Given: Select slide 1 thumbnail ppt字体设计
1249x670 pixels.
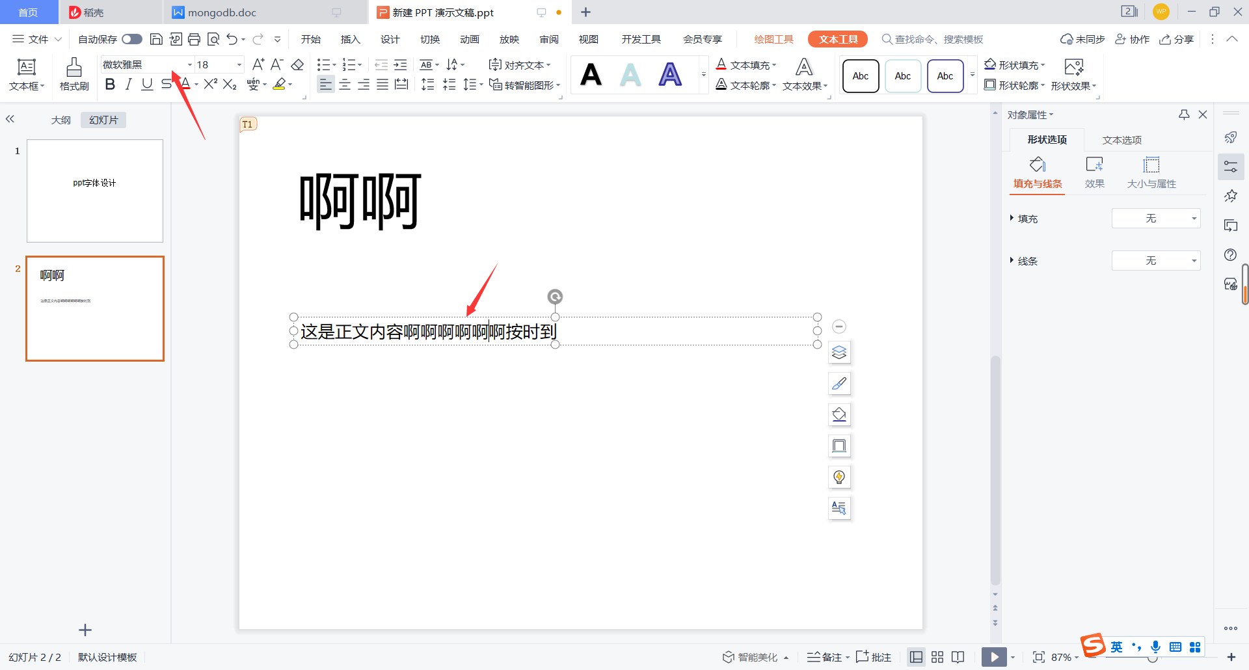Looking at the screenshot, I should pyautogui.click(x=95, y=191).
